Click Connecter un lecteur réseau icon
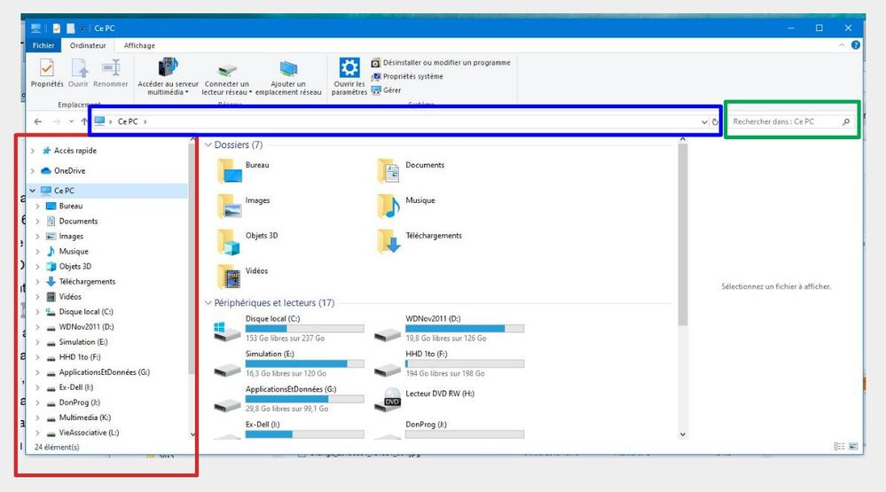Image resolution: width=886 pixels, height=492 pixels. pyautogui.click(x=227, y=70)
